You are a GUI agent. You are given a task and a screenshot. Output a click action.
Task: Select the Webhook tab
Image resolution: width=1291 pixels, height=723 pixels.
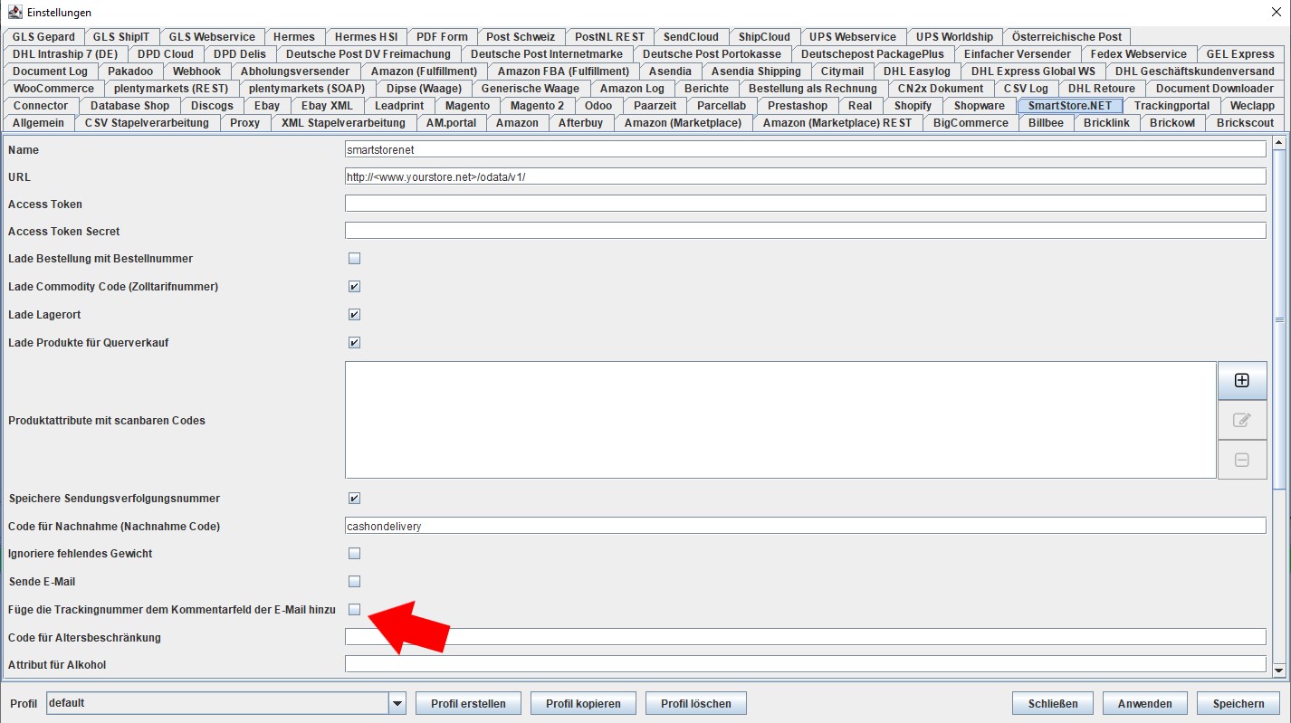(x=196, y=71)
